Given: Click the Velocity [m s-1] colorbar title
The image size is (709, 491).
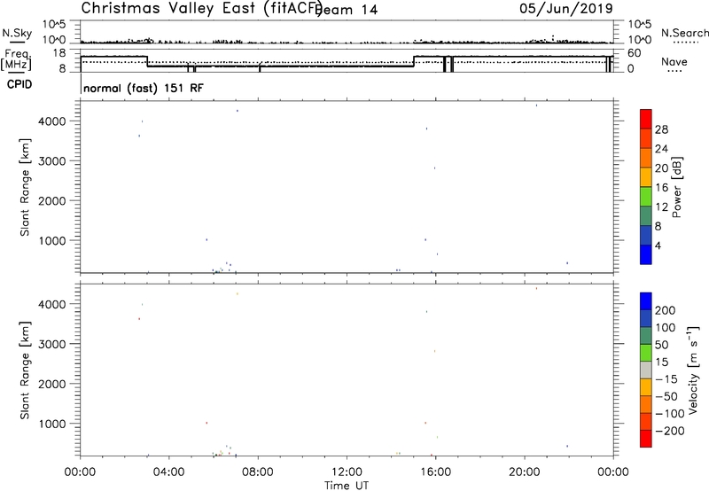Looking at the screenshot, I should coord(693,370).
